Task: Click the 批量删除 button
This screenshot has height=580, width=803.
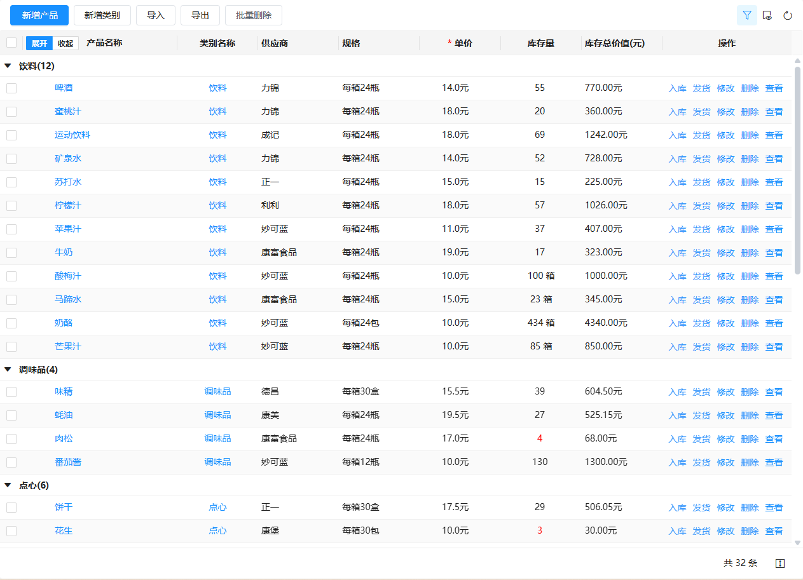Action: click(254, 15)
